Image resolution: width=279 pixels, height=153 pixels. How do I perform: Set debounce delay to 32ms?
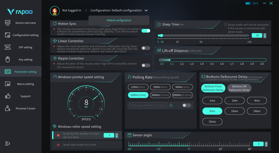[x=212, y=122]
